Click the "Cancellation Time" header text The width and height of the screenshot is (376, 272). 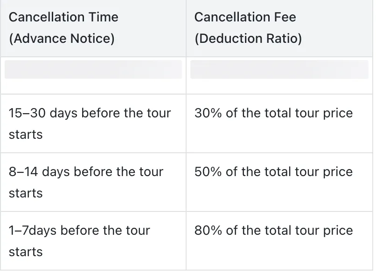pos(63,17)
